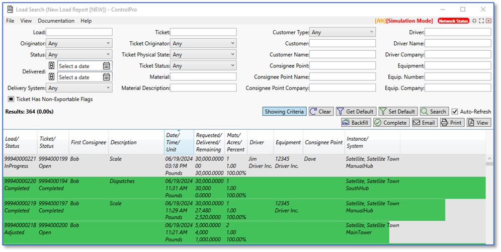This screenshot has height=252, width=501.
Task: Click into the Driver Name field
Action: point(458,44)
